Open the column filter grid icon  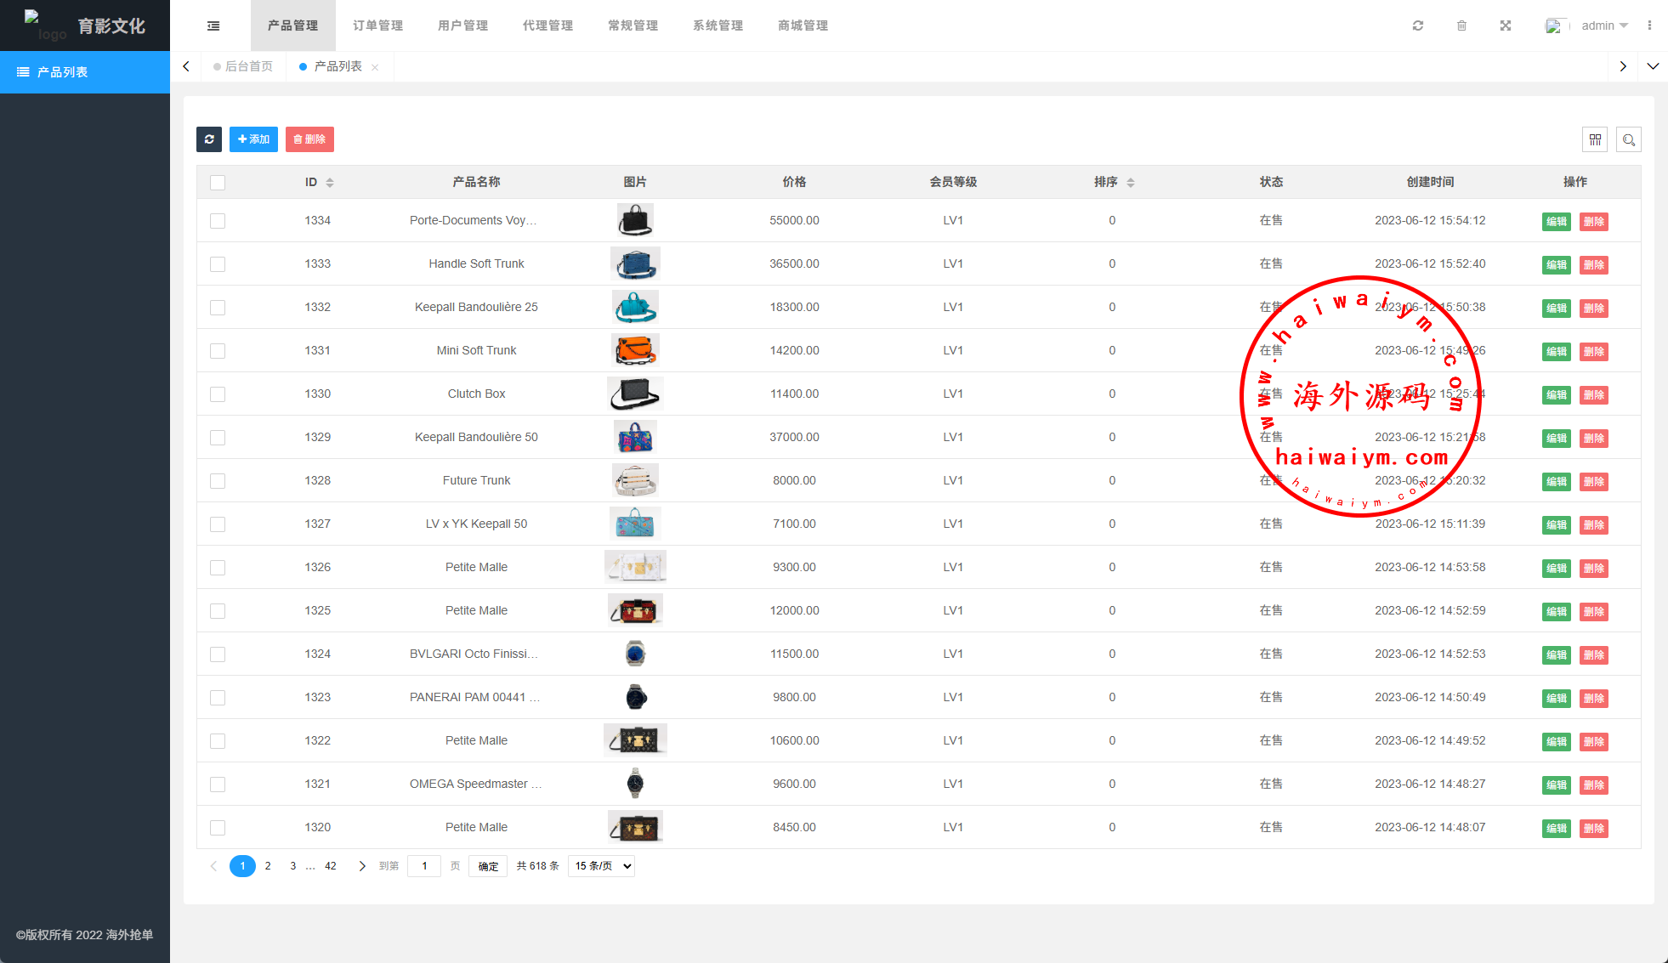[1595, 139]
